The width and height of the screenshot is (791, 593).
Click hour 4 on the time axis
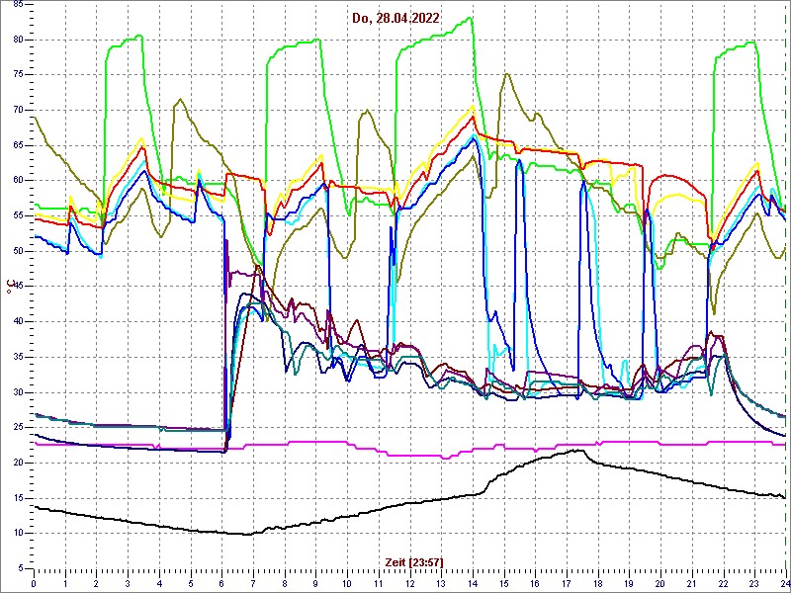[x=159, y=583]
